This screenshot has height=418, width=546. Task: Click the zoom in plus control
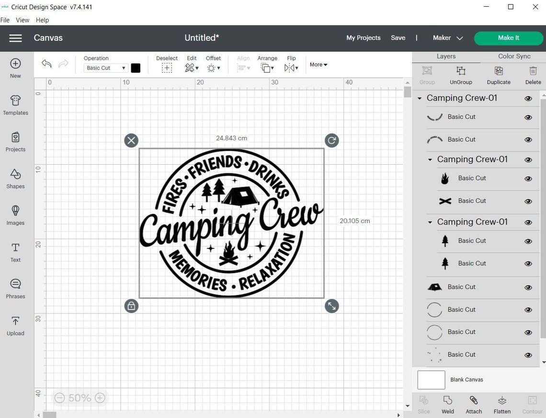pos(100,398)
